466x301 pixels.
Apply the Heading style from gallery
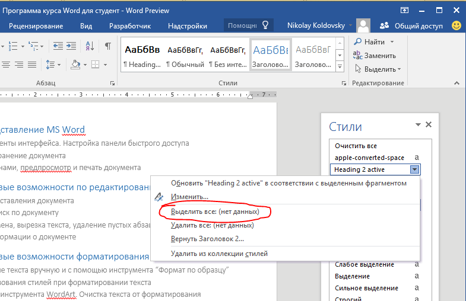(x=142, y=56)
